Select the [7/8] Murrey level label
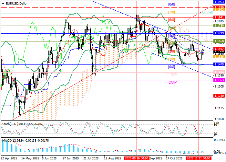This screenshot has height=162, width=226. tap(172, 12)
